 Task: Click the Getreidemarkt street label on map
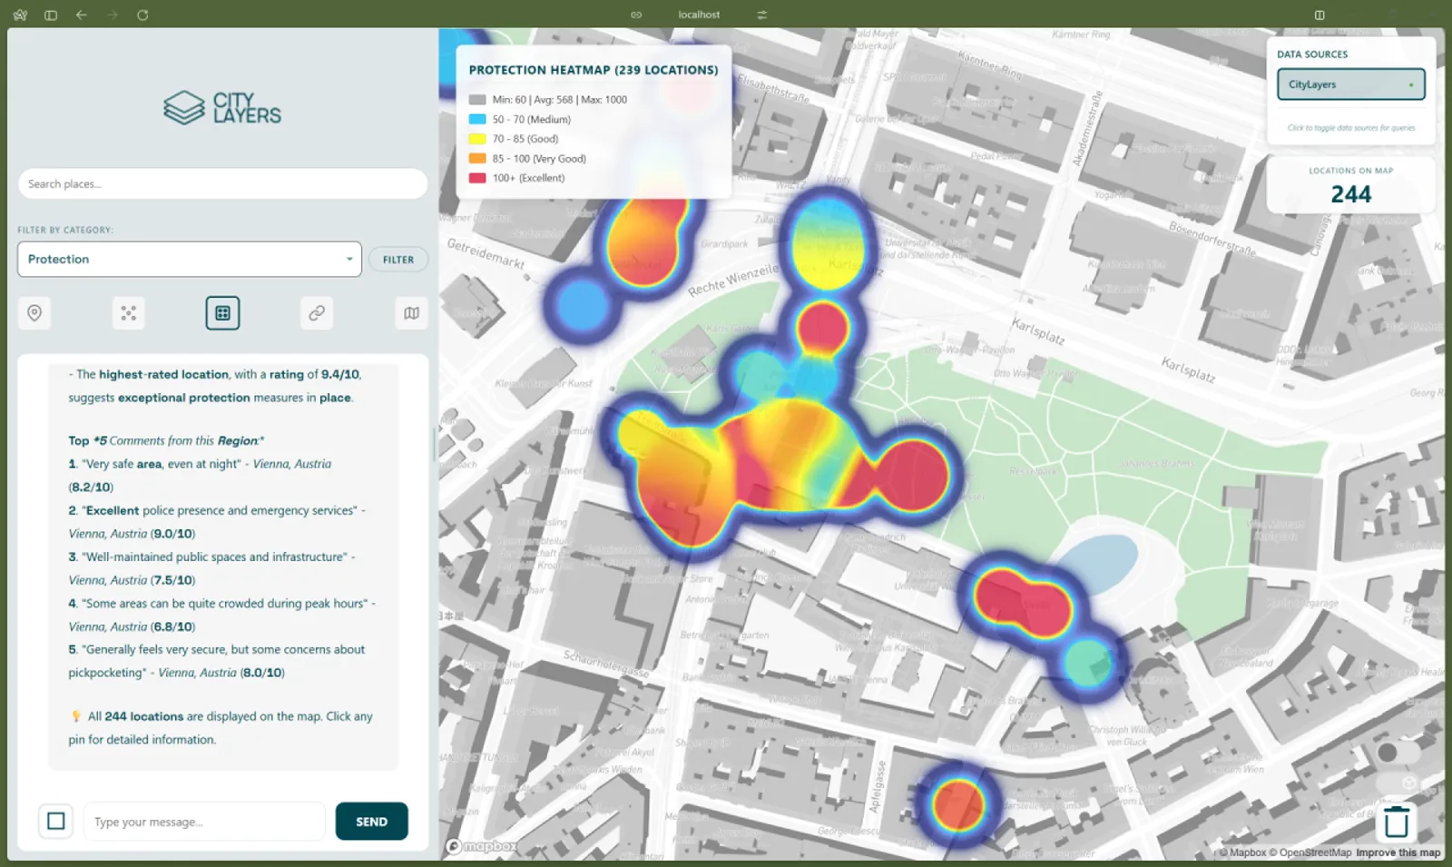click(486, 253)
